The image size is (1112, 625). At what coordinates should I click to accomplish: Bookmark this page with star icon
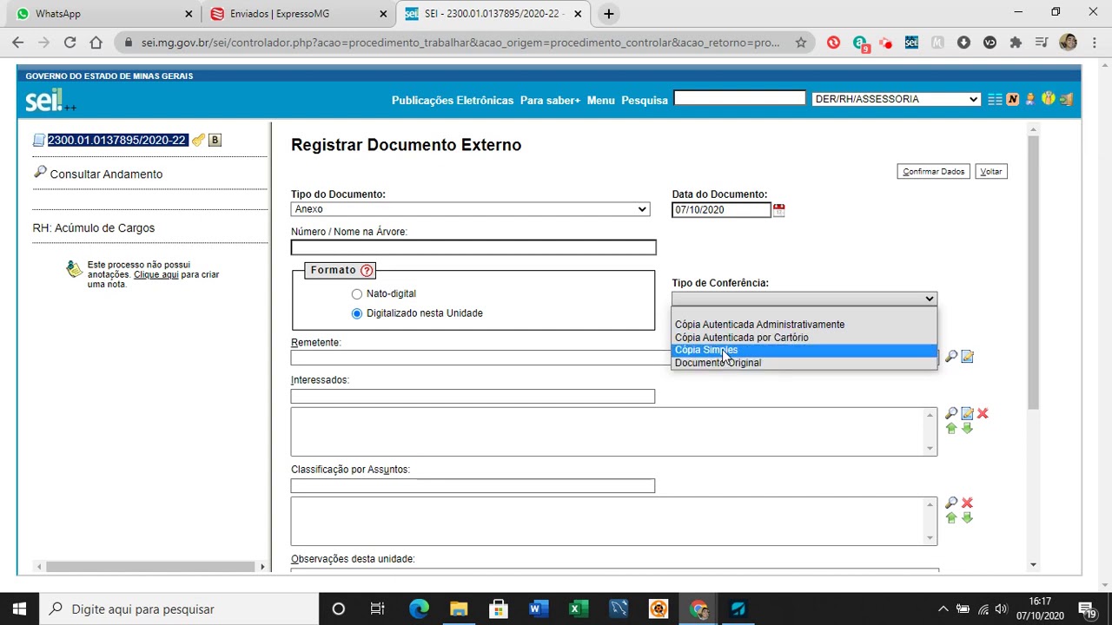pyautogui.click(x=801, y=42)
